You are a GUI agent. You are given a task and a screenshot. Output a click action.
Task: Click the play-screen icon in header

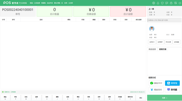click(175, 3)
